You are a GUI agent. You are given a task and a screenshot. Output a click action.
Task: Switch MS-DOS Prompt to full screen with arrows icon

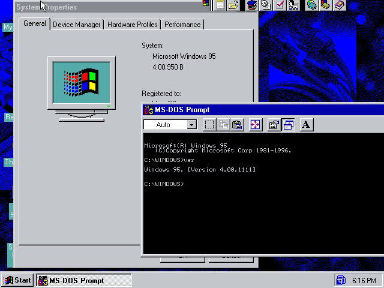click(256, 125)
